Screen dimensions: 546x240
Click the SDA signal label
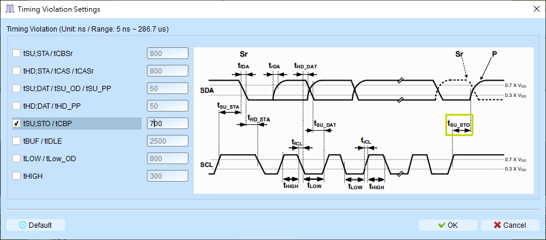(x=207, y=90)
